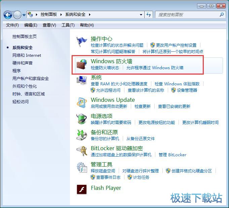Screen dimensions: 229x208
Task: Expand the arrow before 控制面板 in breadcrumb
Action: (x=37, y=14)
